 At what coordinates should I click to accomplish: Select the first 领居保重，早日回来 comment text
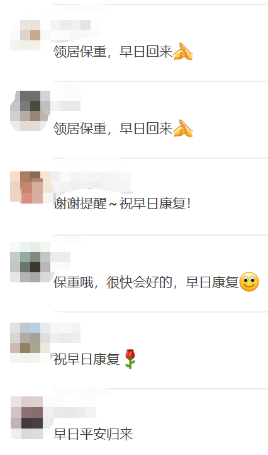tap(113, 52)
